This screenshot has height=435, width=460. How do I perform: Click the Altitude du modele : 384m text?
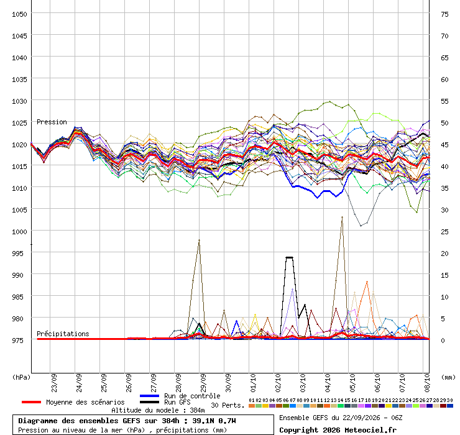pyautogui.click(x=158, y=410)
